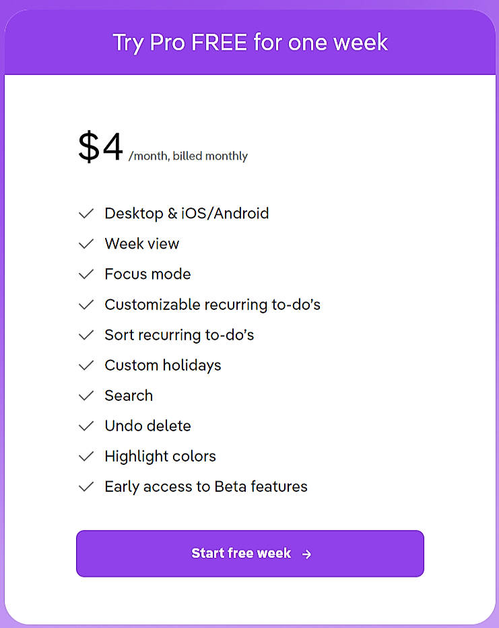Click the checkmark beside Custom holidays
Image resolution: width=499 pixels, height=628 pixels.
click(86, 365)
